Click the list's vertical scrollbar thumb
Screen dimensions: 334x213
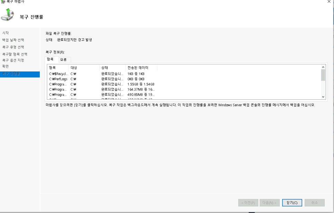(x=323, y=74)
